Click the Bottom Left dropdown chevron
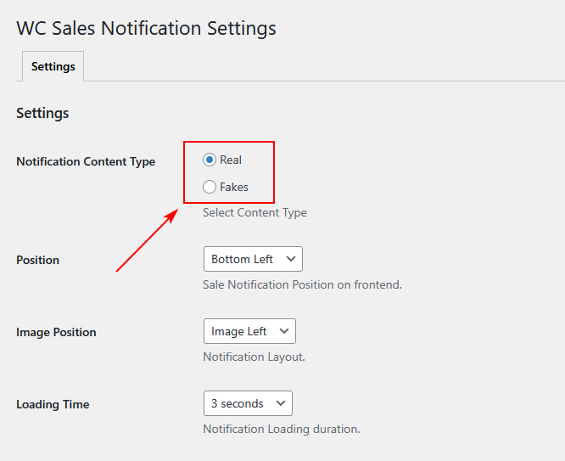This screenshot has height=461, width=565. point(291,259)
